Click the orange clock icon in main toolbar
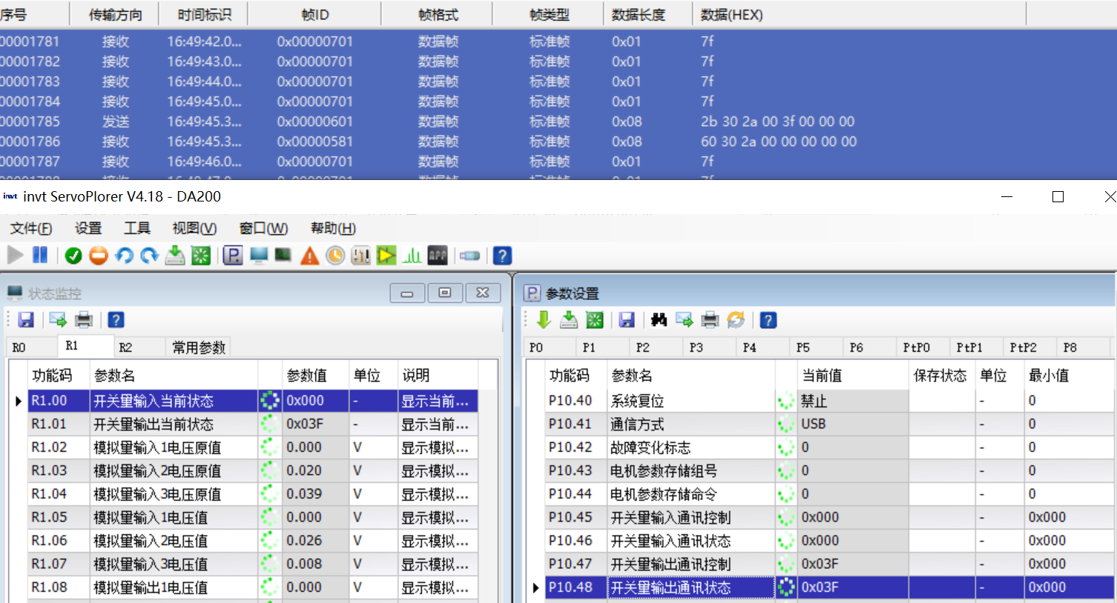This screenshot has height=603, width=1117. click(335, 256)
